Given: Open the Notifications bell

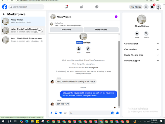Looking at the screenshot, I should point(152,7).
